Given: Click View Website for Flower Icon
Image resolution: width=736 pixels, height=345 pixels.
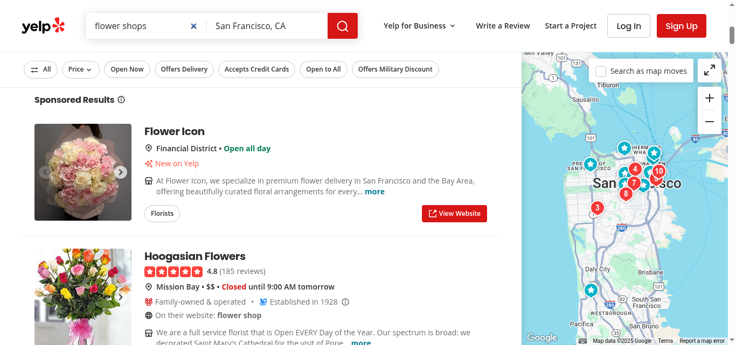Looking at the screenshot, I should (454, 214).
